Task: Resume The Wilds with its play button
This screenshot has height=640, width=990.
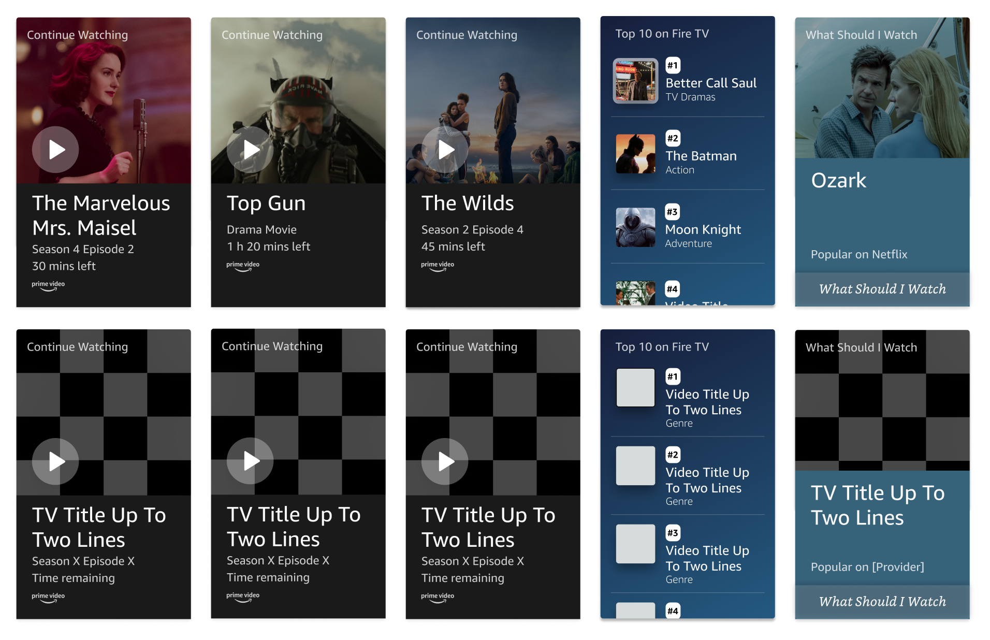Action: 445,150
